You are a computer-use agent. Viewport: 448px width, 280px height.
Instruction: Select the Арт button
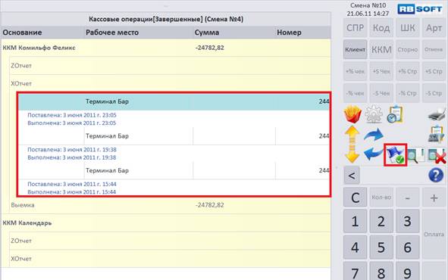point(434,28)
